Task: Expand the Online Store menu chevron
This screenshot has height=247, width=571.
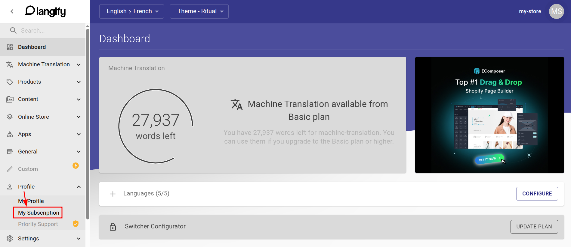Action: tap(79, 117)
